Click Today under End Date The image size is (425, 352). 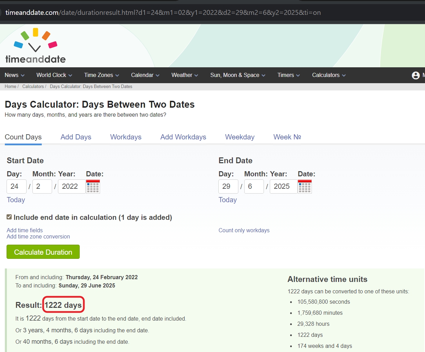point(228,200)
